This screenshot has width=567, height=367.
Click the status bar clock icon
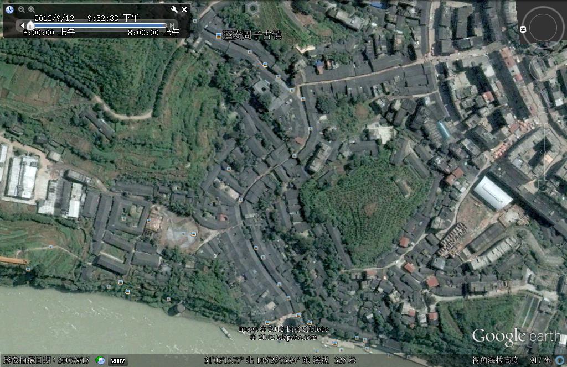(x=100, y=360)
